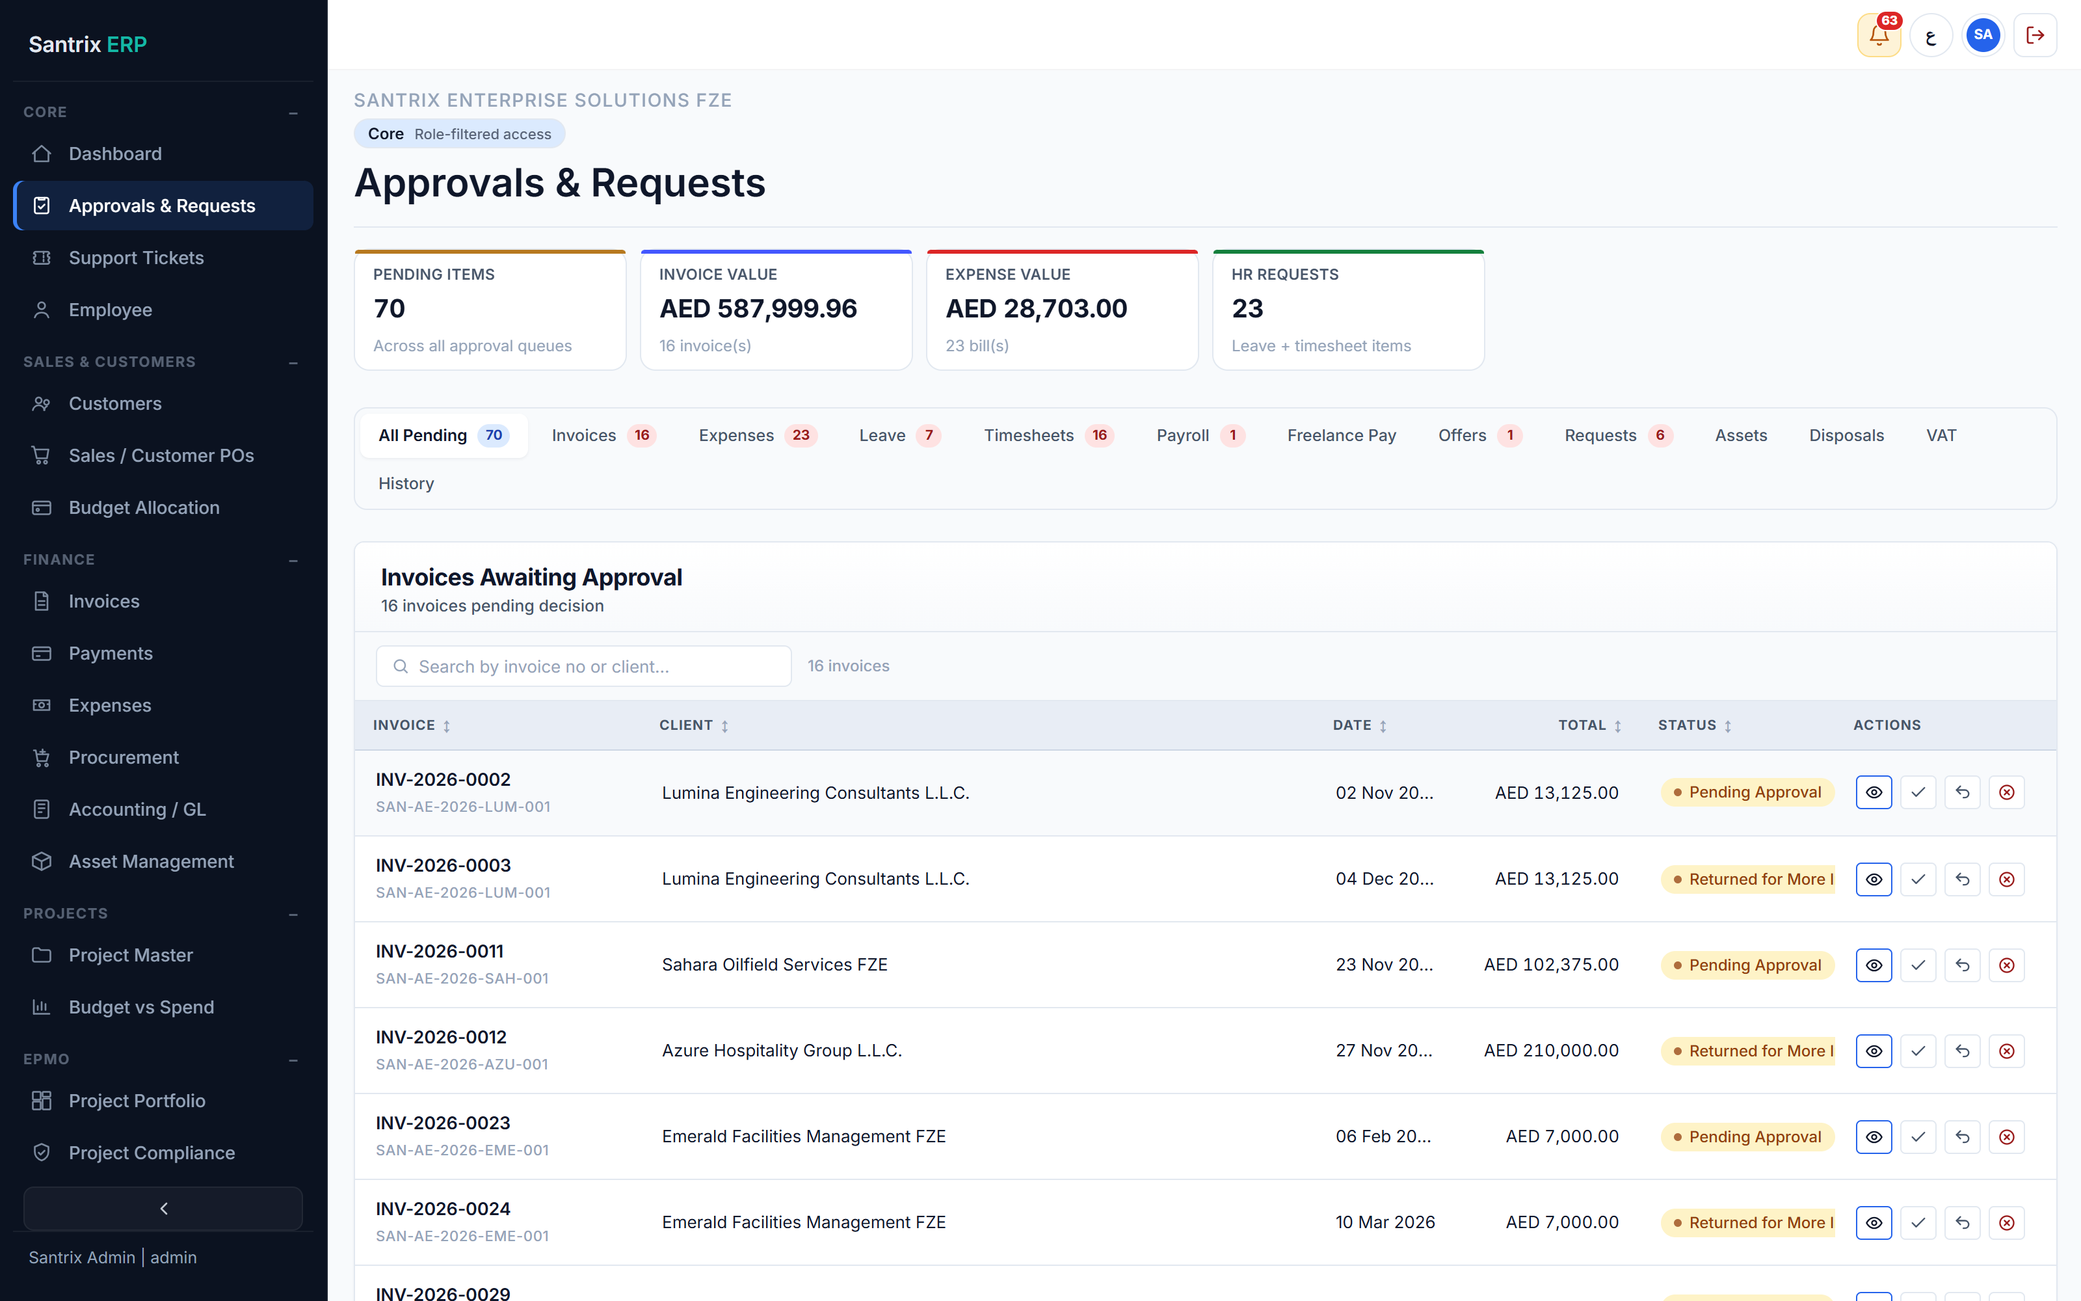Sort the table by the TOTAL column

click(x=1589, y=725)
